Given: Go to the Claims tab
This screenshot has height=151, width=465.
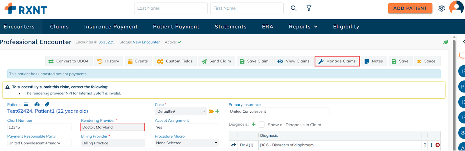Looking at the screenshot, I should click(x=59, y=27).
